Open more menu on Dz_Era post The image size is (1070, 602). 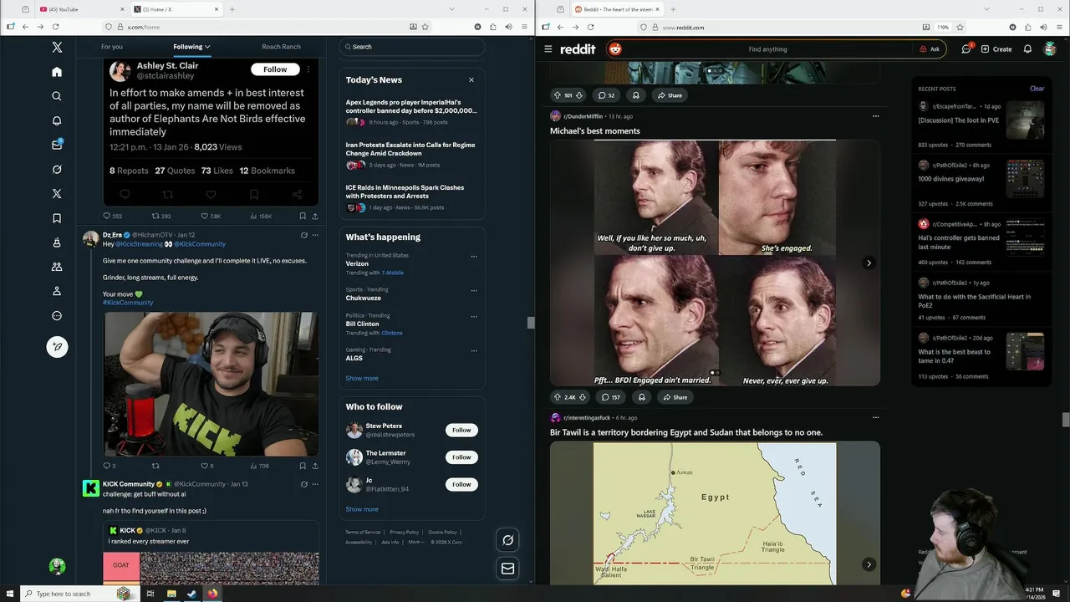[x=315, y=235]
